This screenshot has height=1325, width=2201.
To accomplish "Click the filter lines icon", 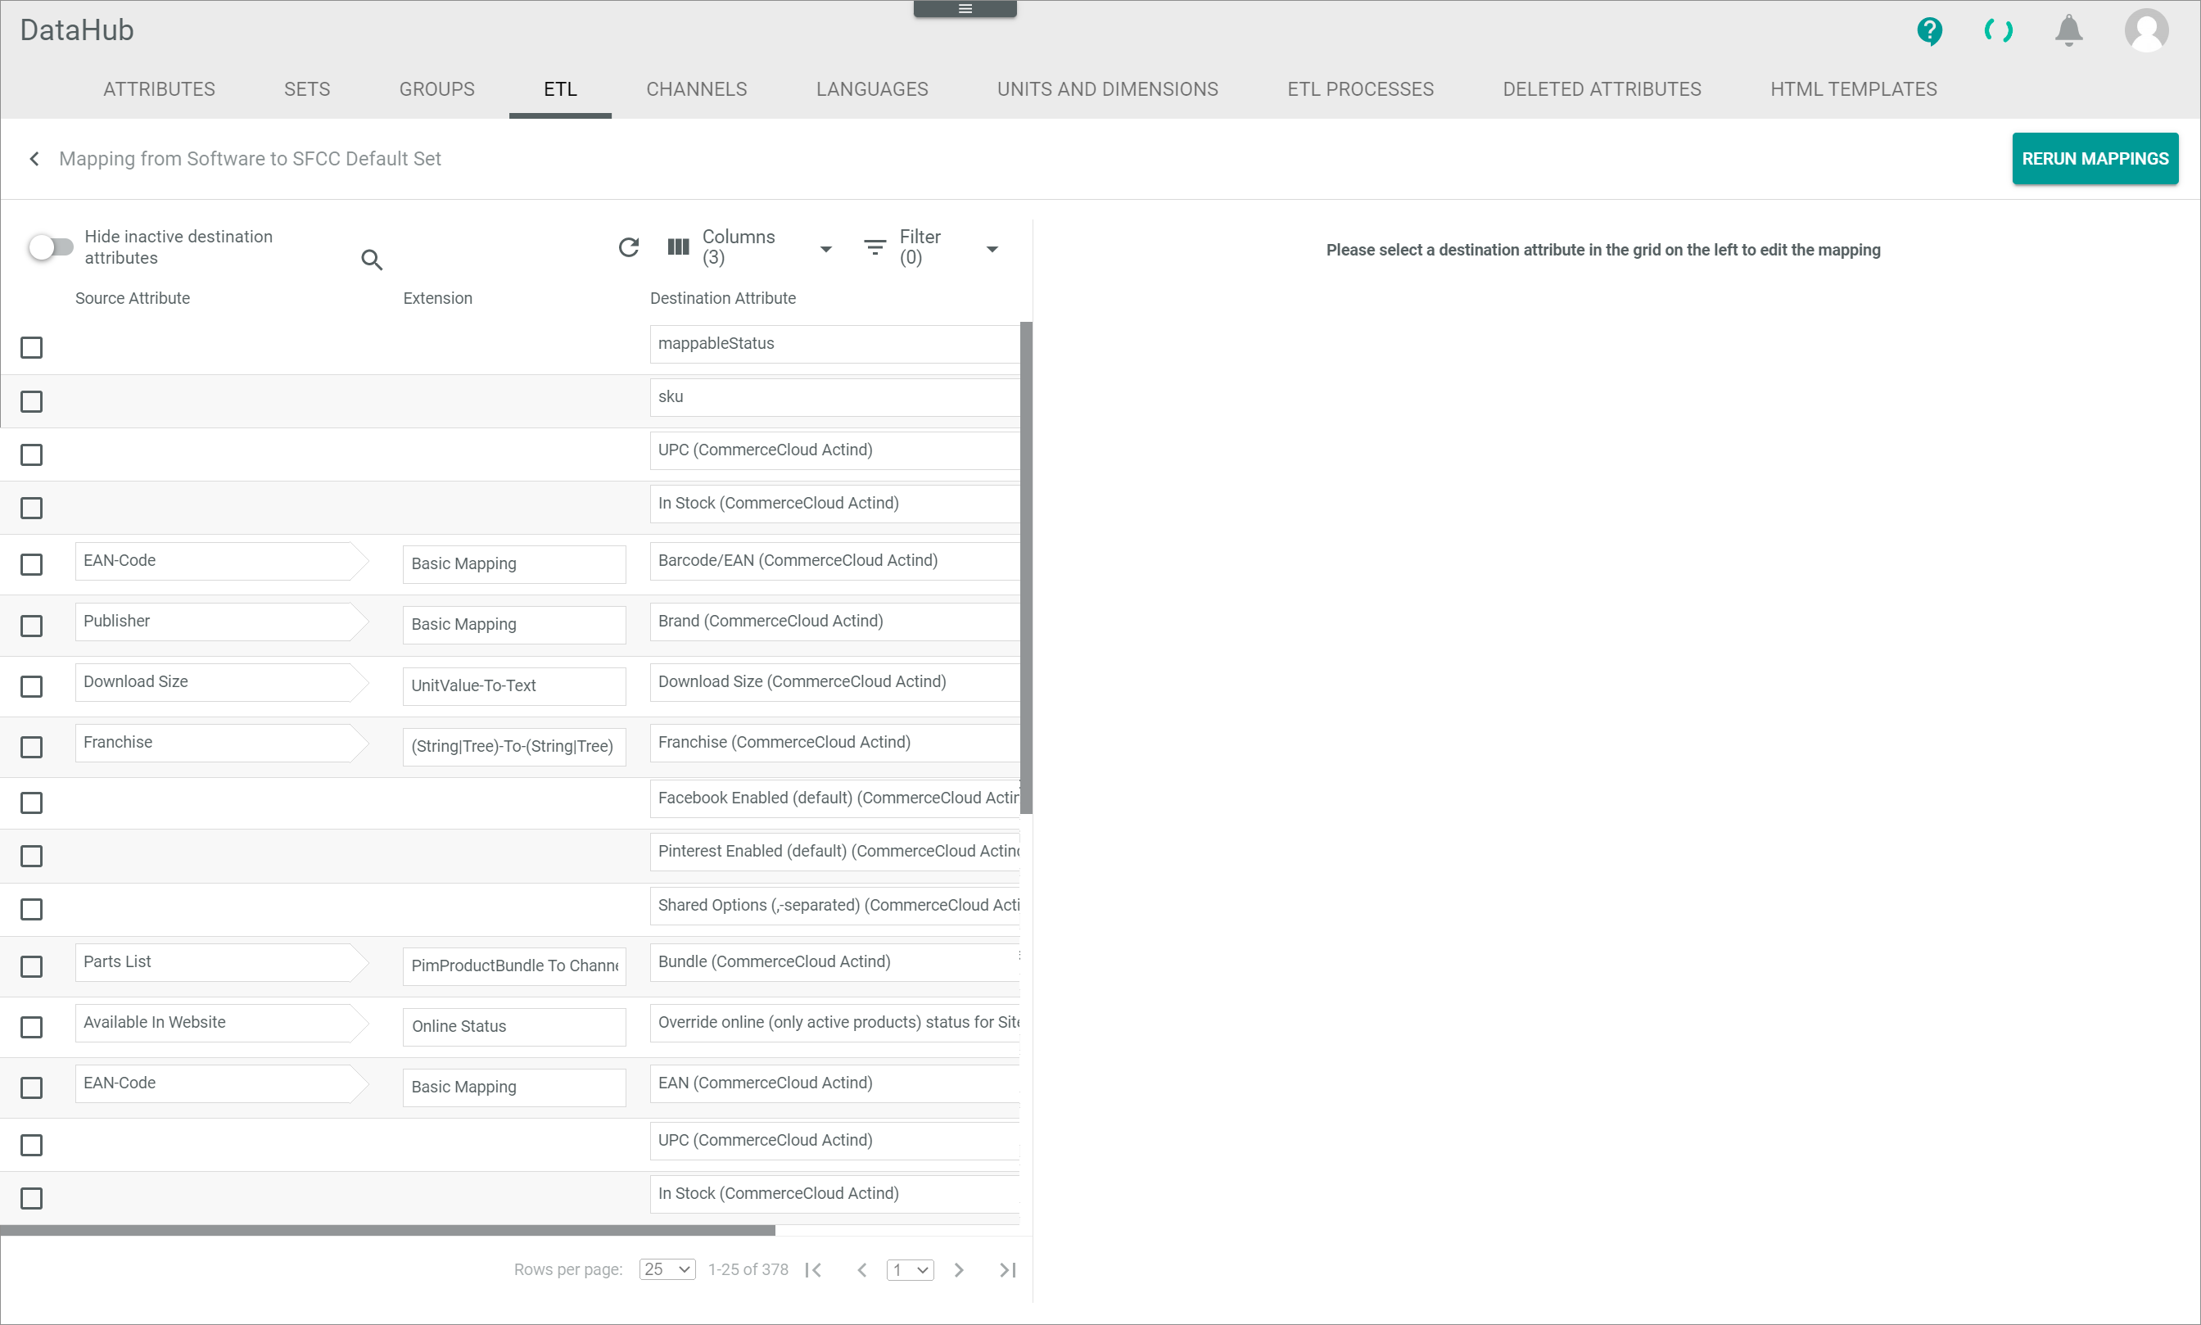I will tap(875, 247).
